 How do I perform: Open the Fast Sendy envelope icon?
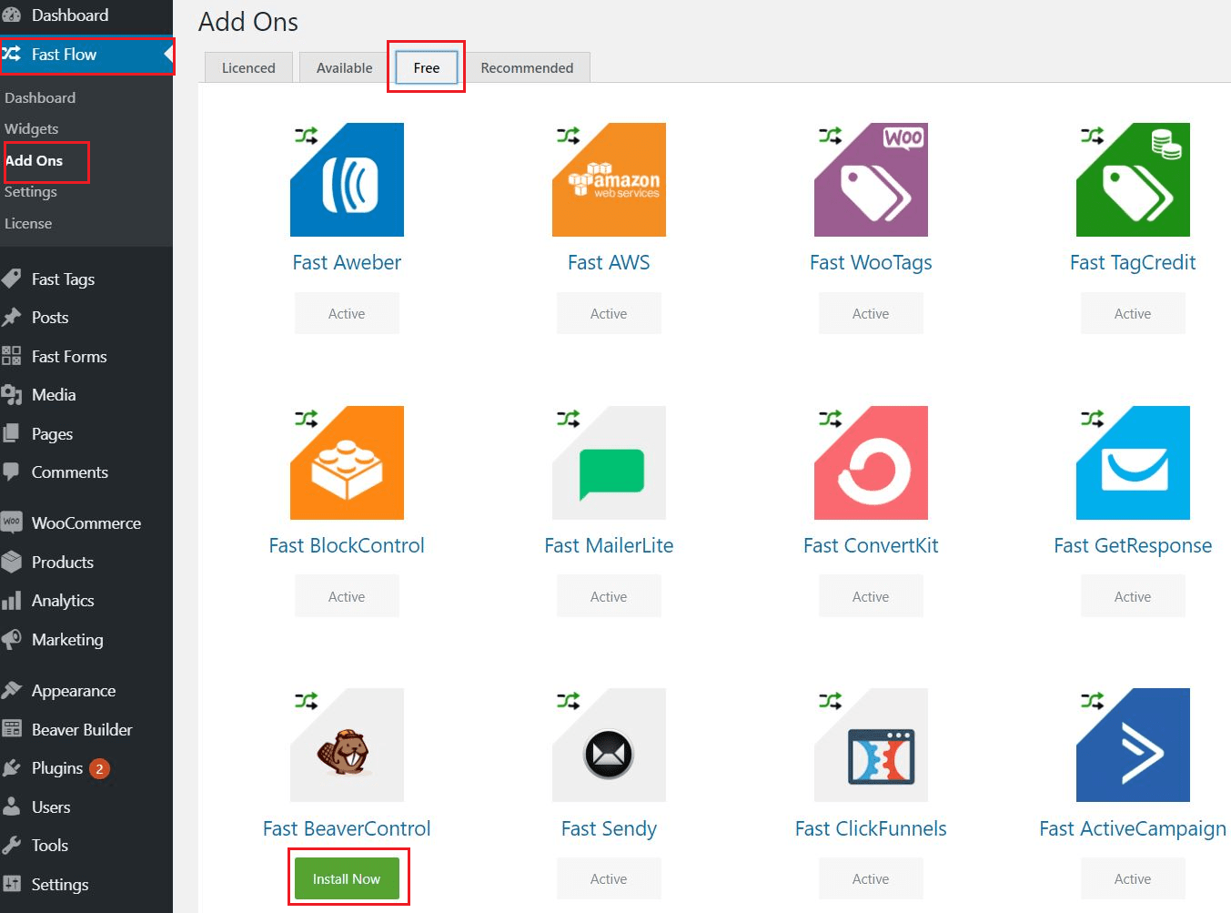609,745
